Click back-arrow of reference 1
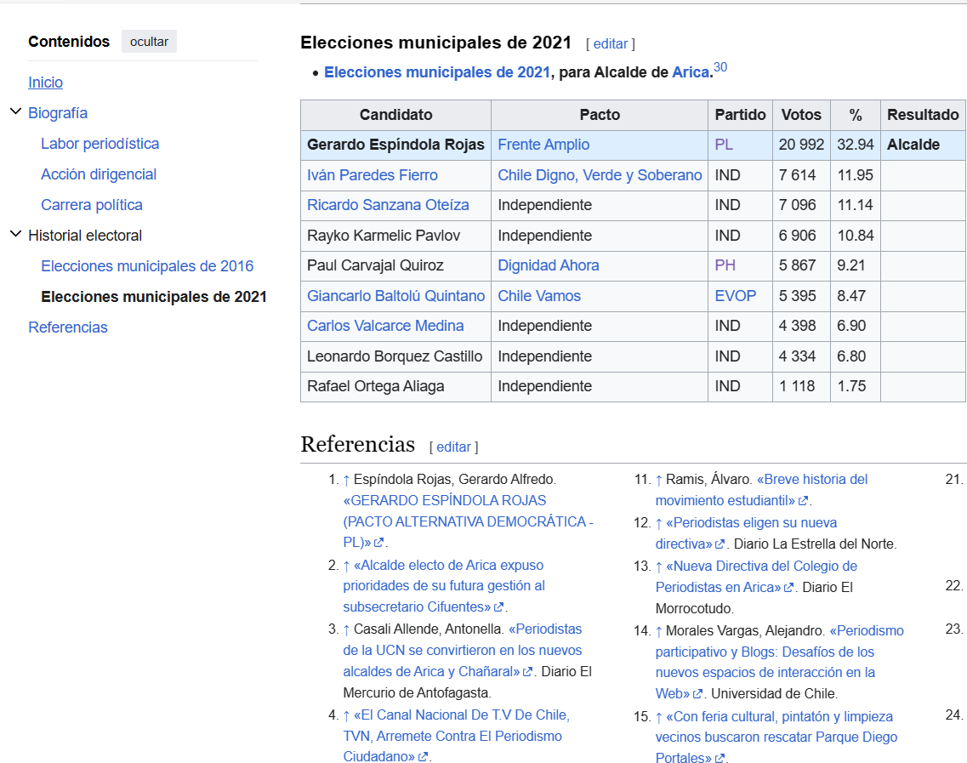 tap(347, 480)
